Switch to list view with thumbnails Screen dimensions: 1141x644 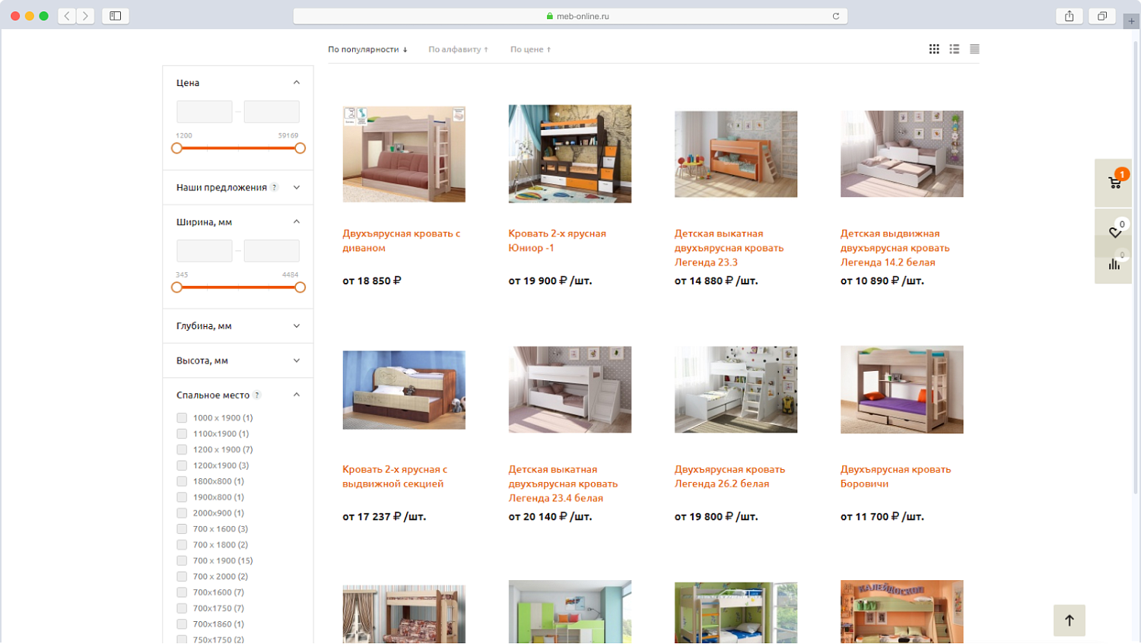pos(954,49)
